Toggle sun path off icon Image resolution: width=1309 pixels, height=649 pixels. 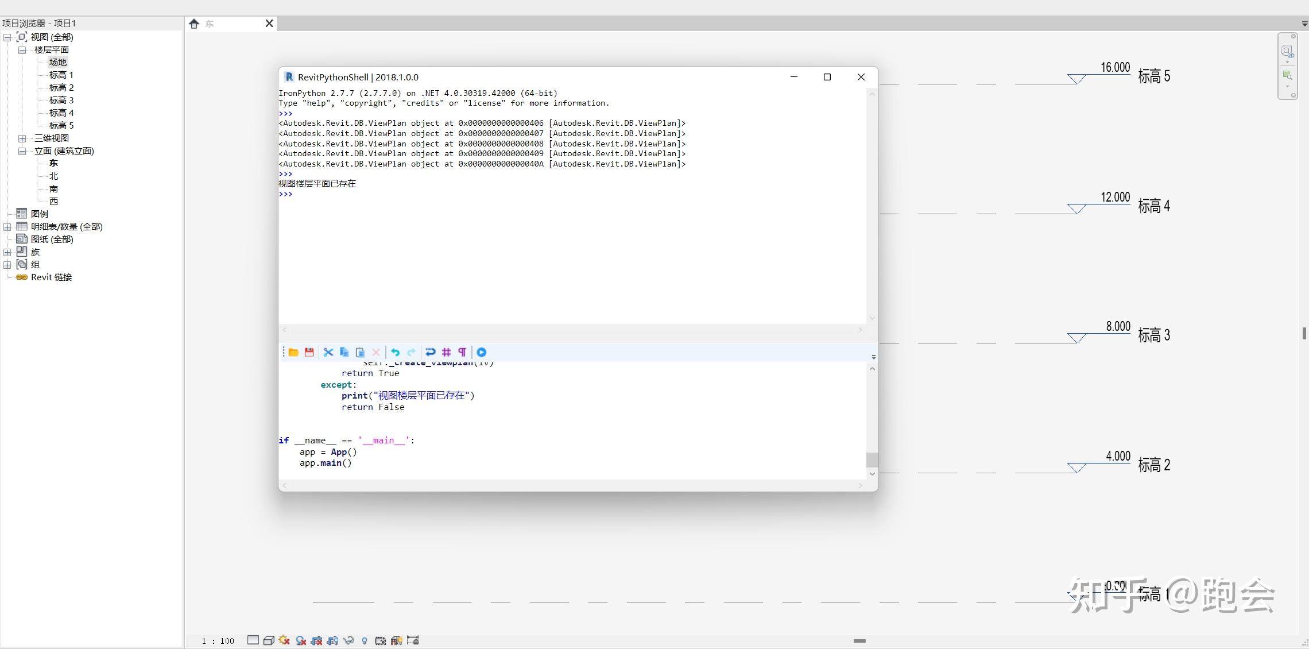click(x=284, y=640)
